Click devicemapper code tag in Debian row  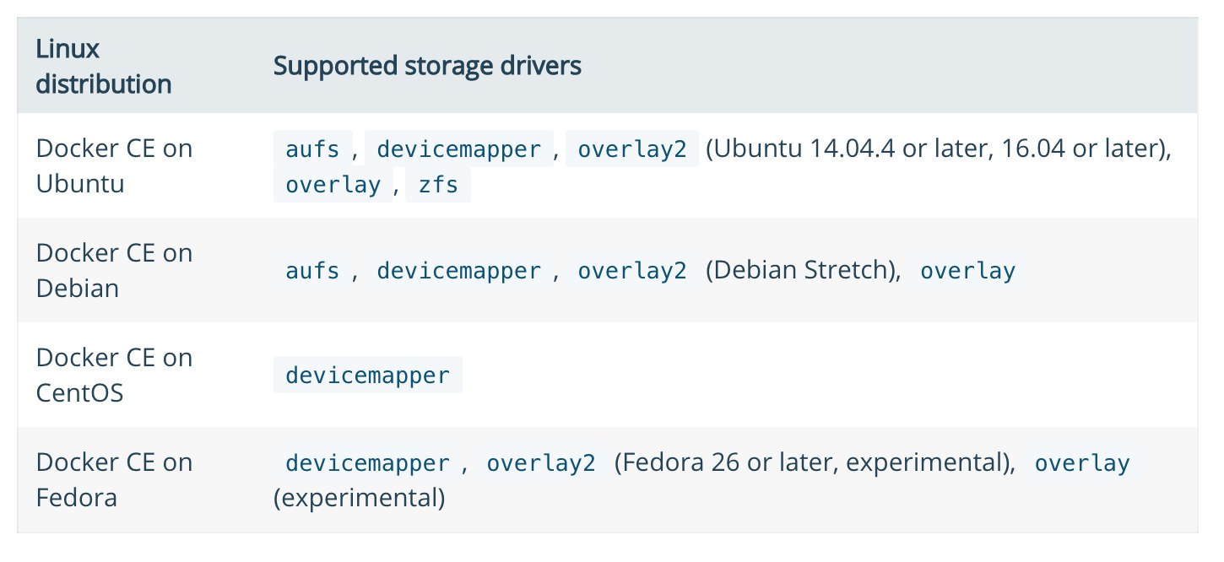tap(458, 271)
